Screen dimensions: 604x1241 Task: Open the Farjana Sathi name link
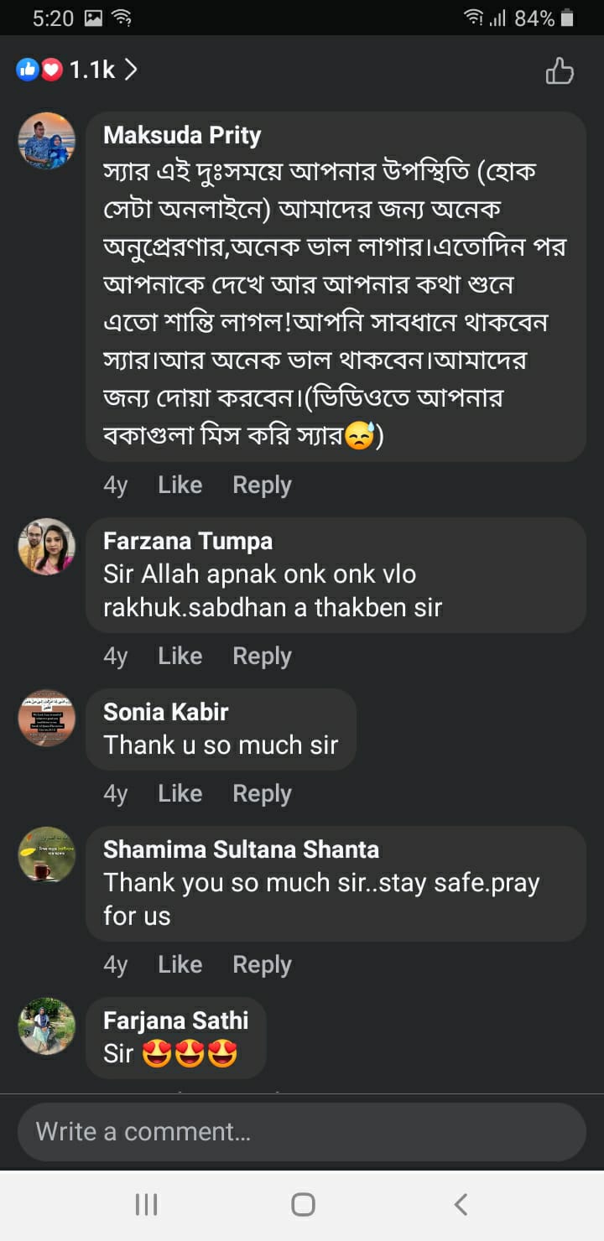[x=175, y=1020]
